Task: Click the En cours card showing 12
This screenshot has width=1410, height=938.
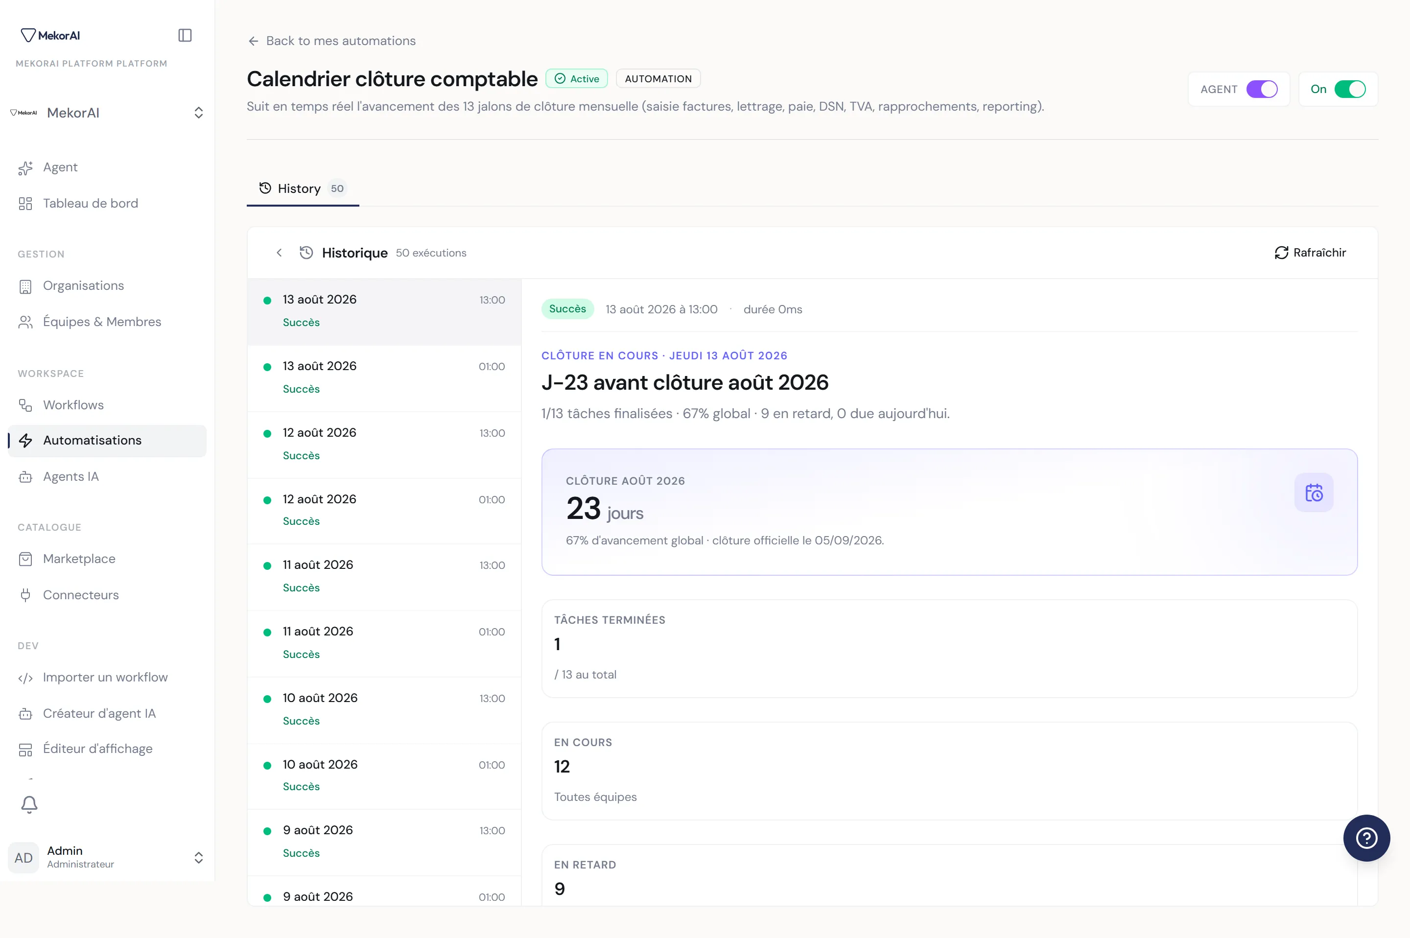Action: (x=949, y=771)
